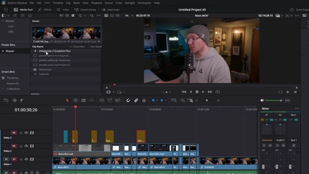Add a marker with the marker icon
The width and height of the screenshot is (309, 174).
[x=162, y=101]
